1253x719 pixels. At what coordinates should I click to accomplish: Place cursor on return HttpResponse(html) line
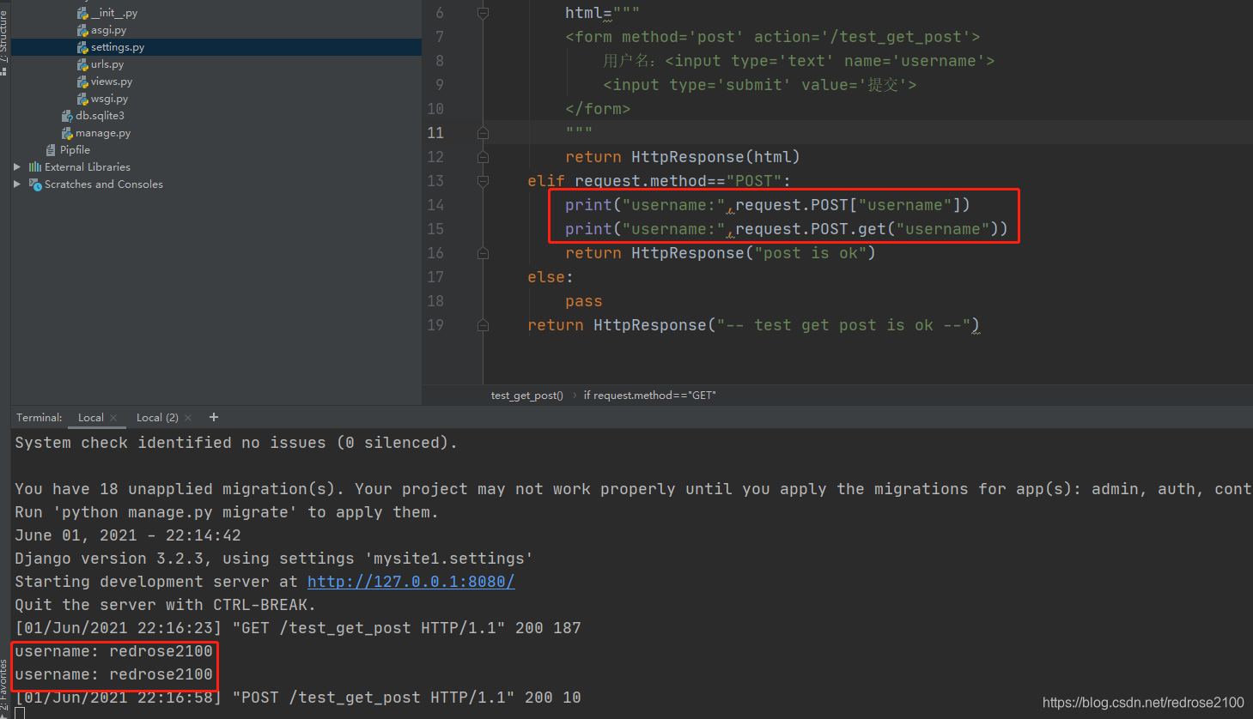tap(683, 157)
